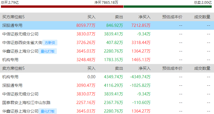Click sell value 407.82万
Image resolution: width=214 pixels, height=114 pixels.
115,43
